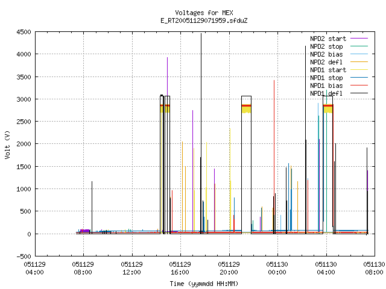Click the '051129 20:00' time axis label
The image size is (386, 289).
tap(229, 269)
